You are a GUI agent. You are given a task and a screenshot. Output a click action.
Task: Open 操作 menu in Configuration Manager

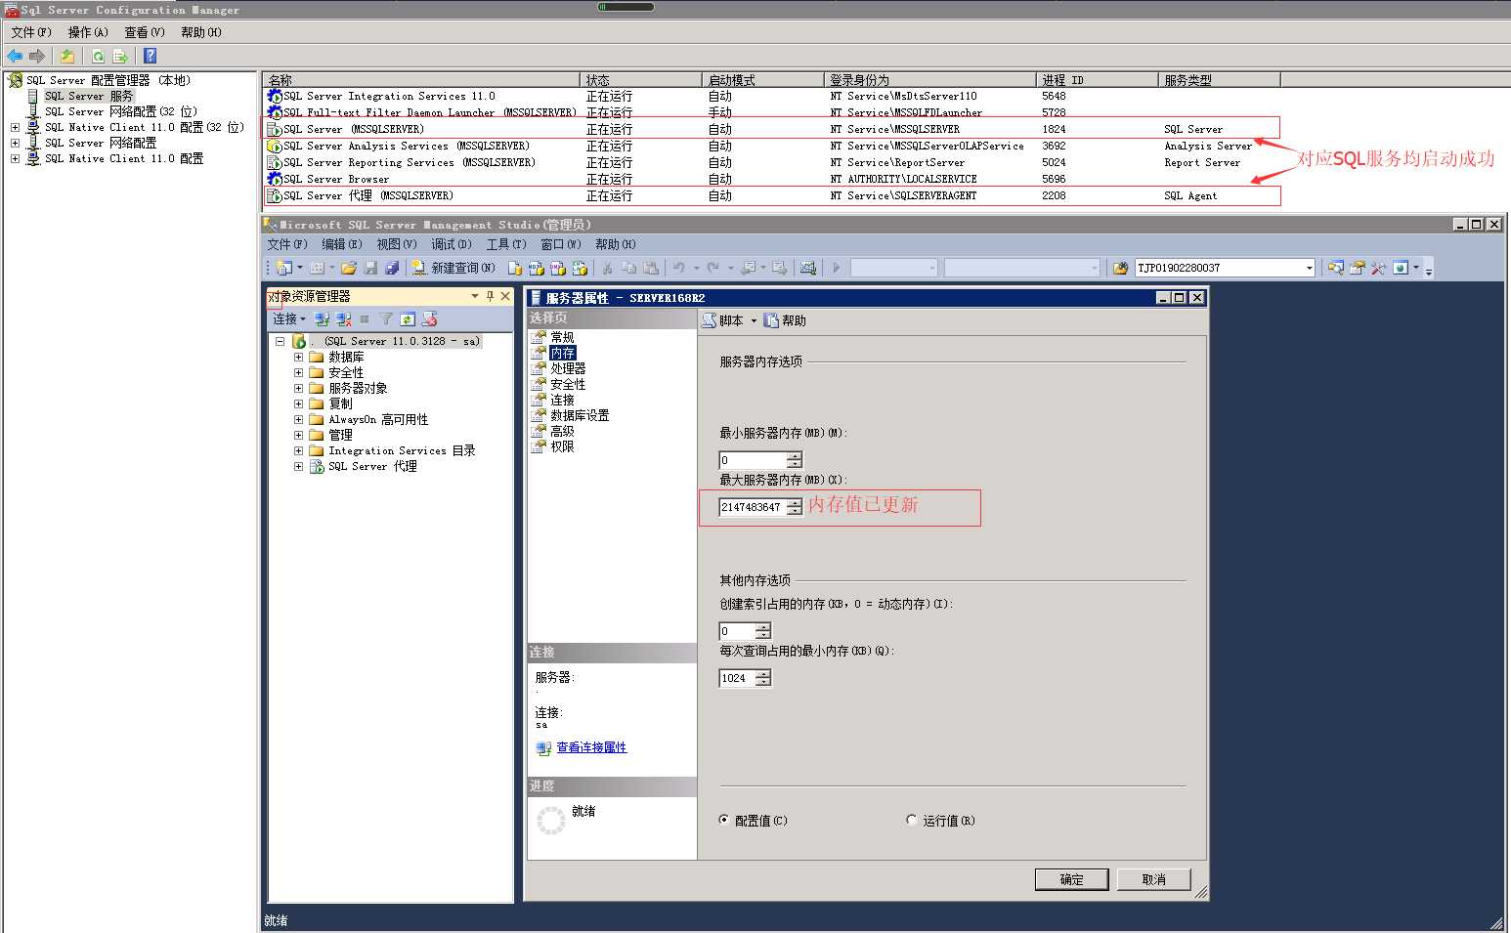88,32
